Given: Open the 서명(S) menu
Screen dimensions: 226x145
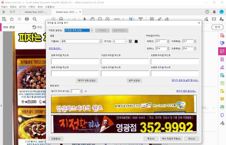Looking at the screenshot, I should point(32,7).
